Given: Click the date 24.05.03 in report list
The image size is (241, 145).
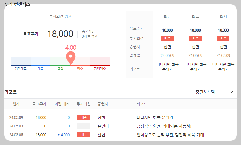Looking at the screenshot, I should 16,126.
